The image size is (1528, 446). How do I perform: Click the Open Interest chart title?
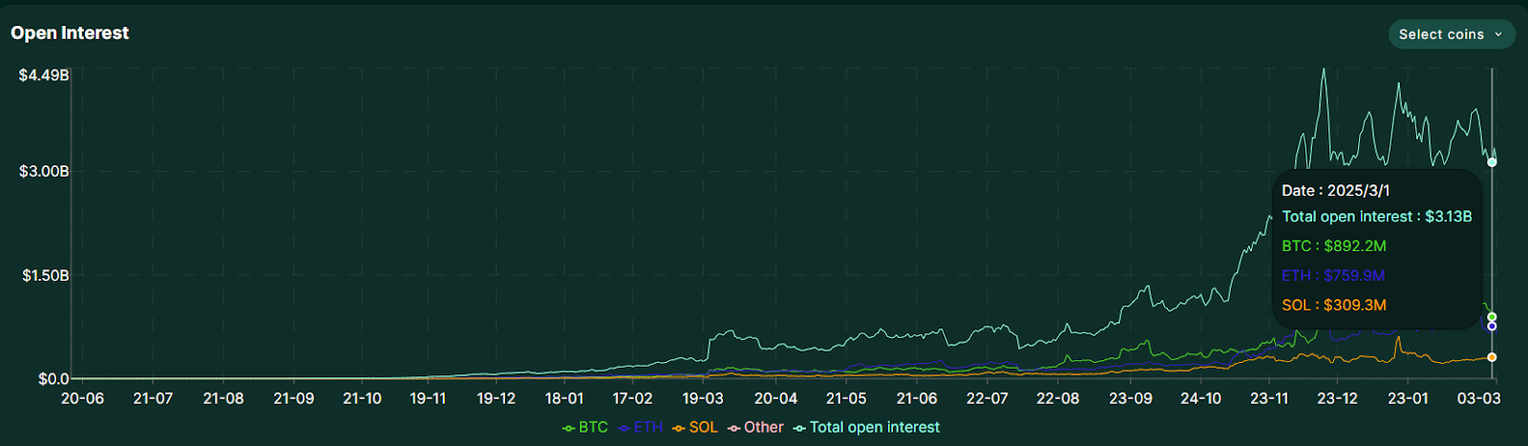70,32
